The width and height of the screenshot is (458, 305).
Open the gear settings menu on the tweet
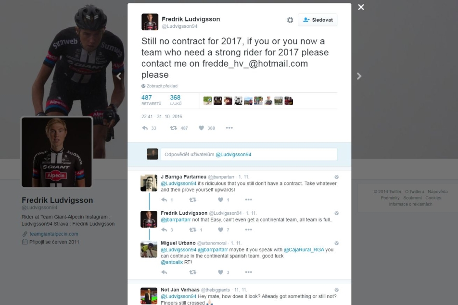click(x=290, y=20)
